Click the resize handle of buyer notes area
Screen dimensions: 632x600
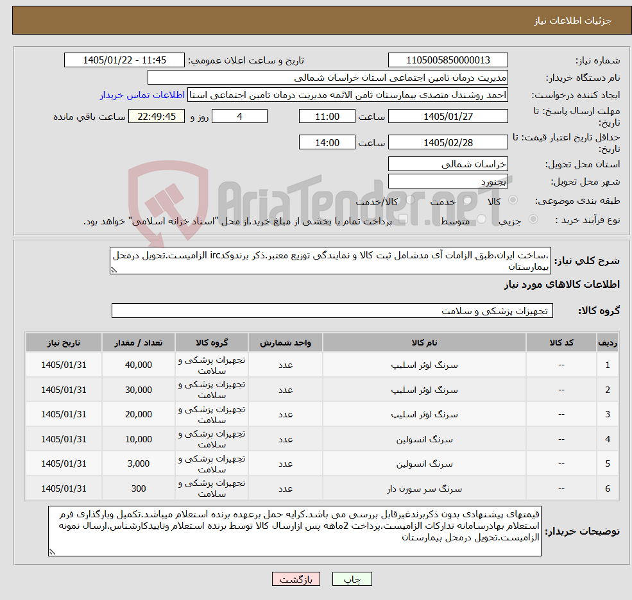pyautogui.click(x=52, y=553)
